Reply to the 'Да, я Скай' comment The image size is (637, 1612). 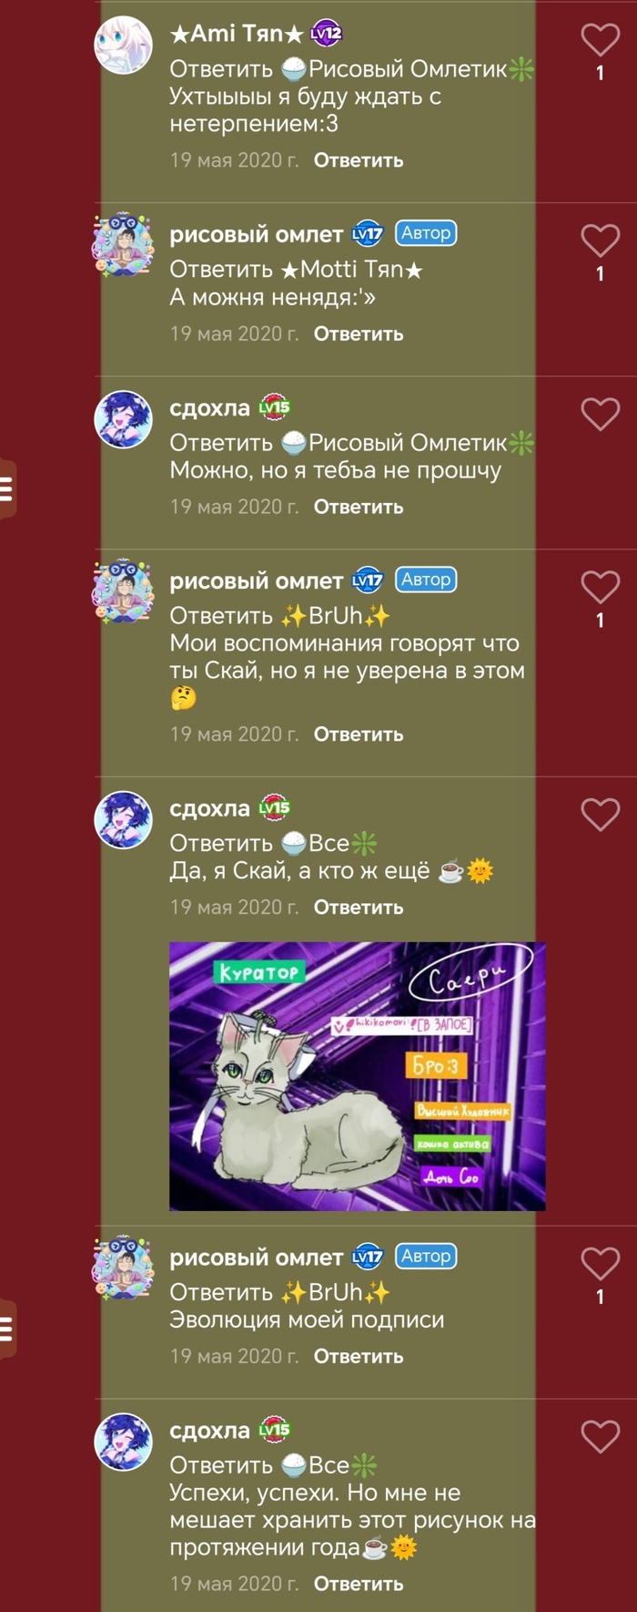[x=359, y=908]
